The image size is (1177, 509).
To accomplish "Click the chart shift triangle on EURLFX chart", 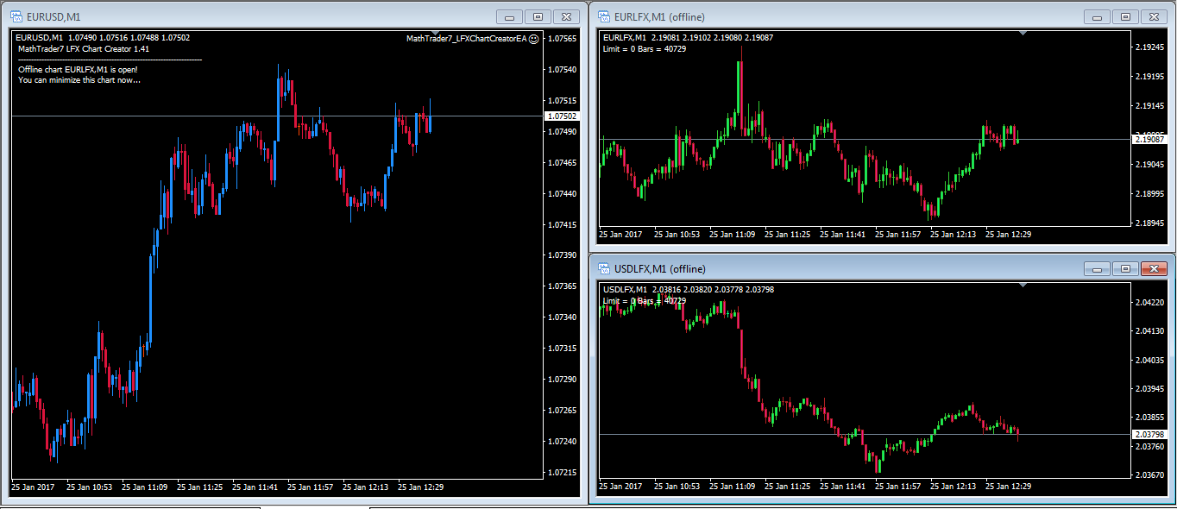I will pos(1022,33).
